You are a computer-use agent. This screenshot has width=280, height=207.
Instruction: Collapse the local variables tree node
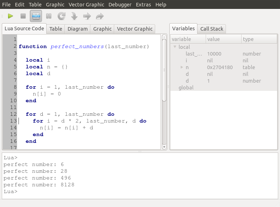click(175, 47)
